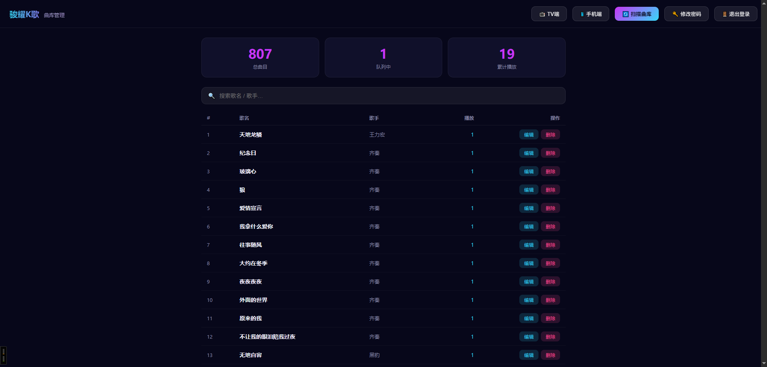The image size is (767, 367).
Task: Edit the song 无地自容
Action: coord(529,355)
